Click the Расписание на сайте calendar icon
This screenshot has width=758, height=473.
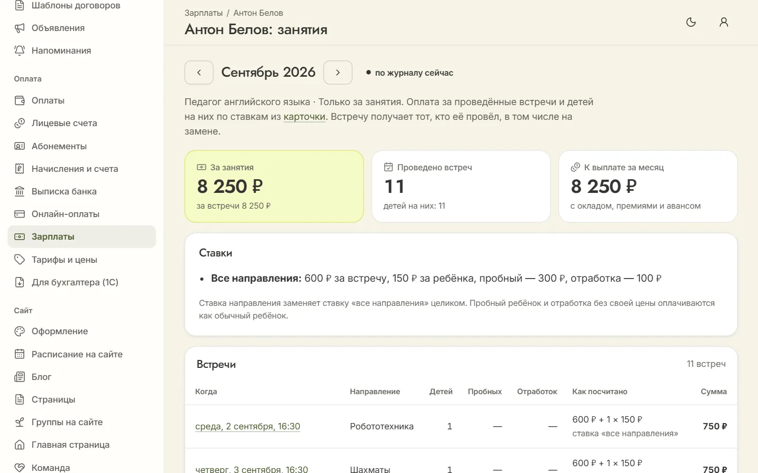19,354
